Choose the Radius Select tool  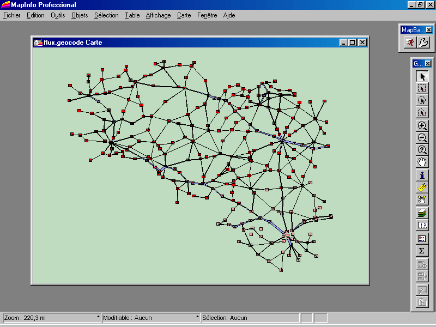tap(422, 101)
